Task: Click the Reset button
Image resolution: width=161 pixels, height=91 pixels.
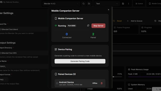Action: point(117,21)
